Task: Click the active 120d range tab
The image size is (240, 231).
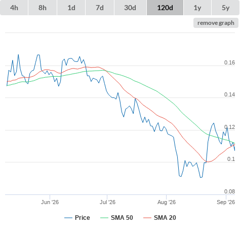Action: pos(165,8)
